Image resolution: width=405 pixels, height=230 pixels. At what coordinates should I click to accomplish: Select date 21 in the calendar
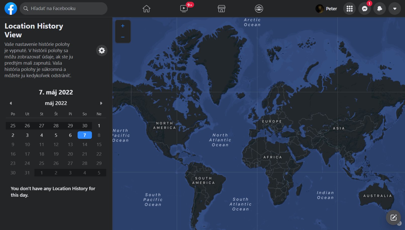click(x=85, y=154)
